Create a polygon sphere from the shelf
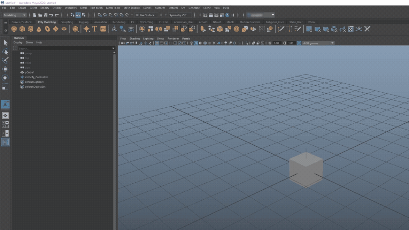This screenshot has height=230, width=409. click(14, 29)
